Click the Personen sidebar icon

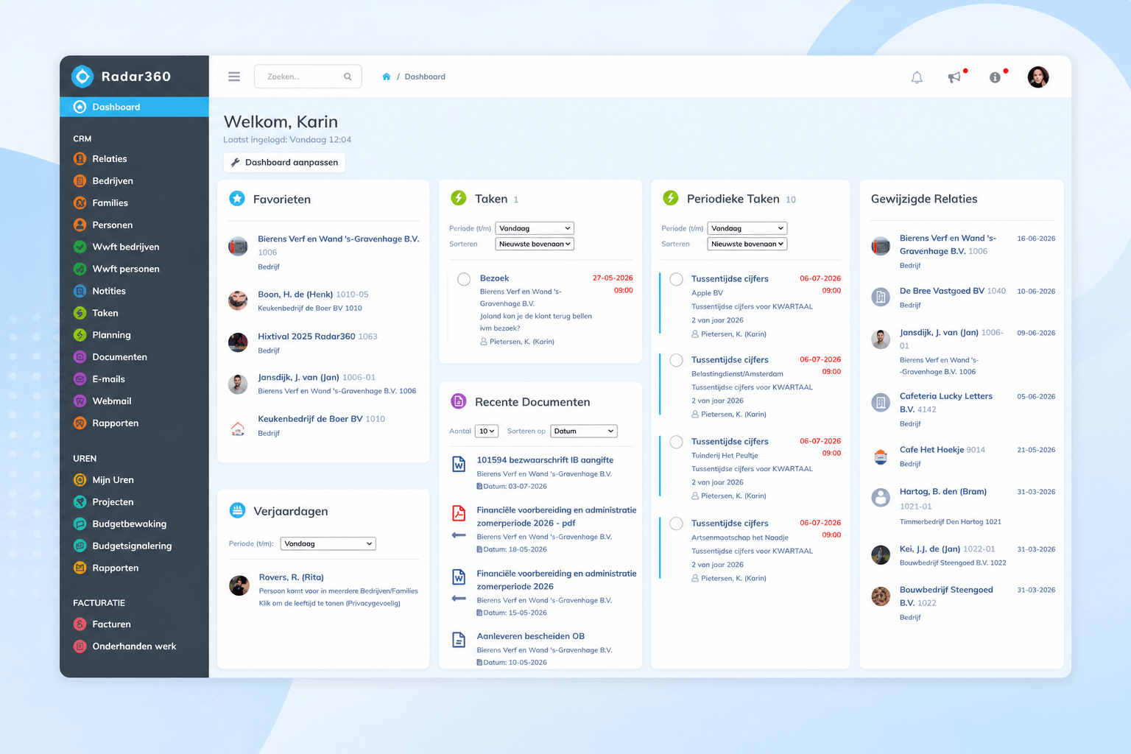click(80, 225)
